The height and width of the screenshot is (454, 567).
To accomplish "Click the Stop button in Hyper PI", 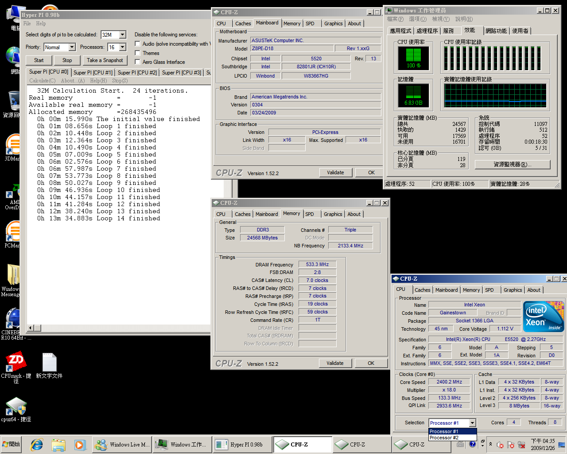I will 67,60.
